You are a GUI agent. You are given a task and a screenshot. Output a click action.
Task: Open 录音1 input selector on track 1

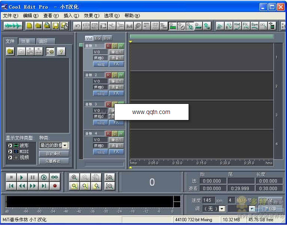click(116, 58)
